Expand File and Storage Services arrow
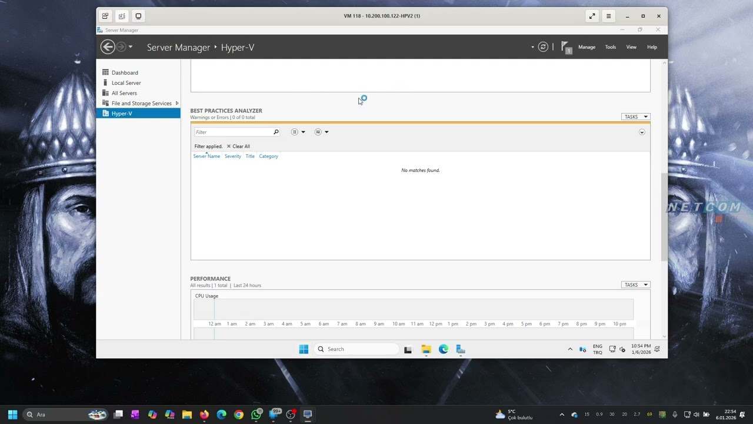 177,103
